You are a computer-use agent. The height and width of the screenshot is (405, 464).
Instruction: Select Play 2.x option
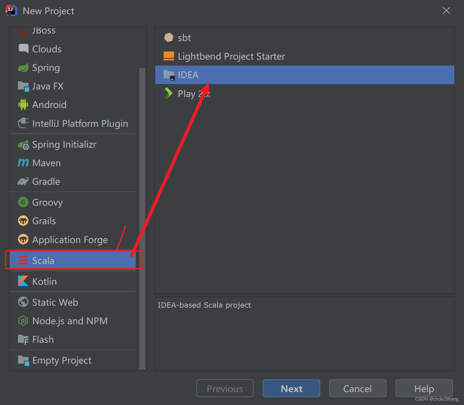[305, 93]
